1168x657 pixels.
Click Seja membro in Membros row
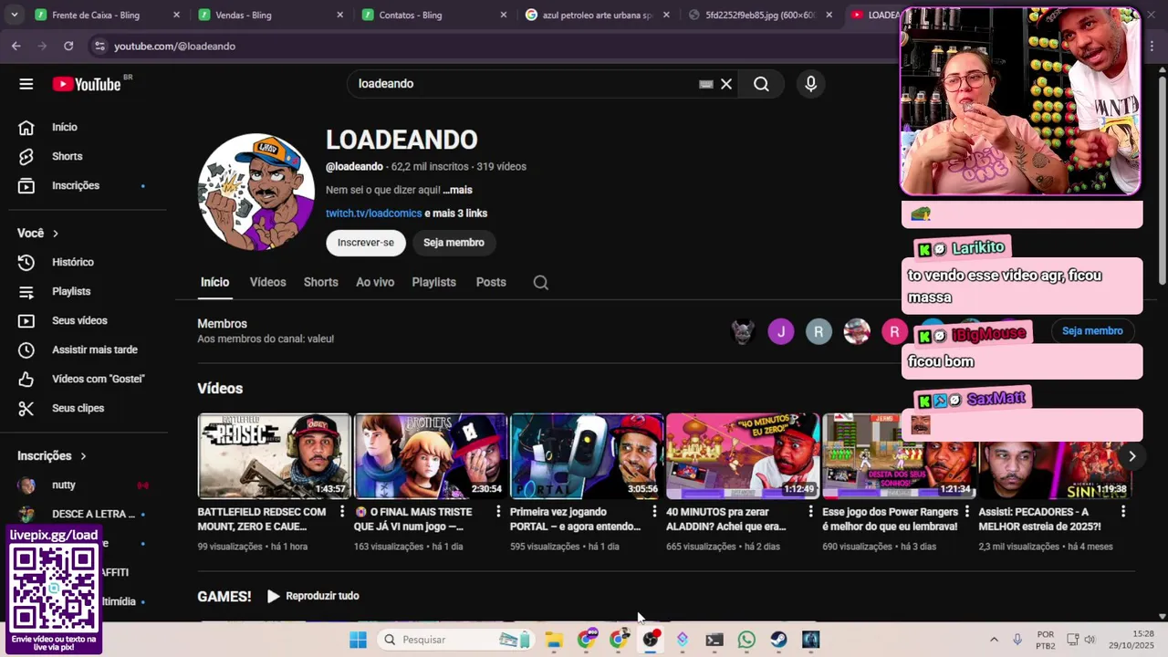(1092, 331)
